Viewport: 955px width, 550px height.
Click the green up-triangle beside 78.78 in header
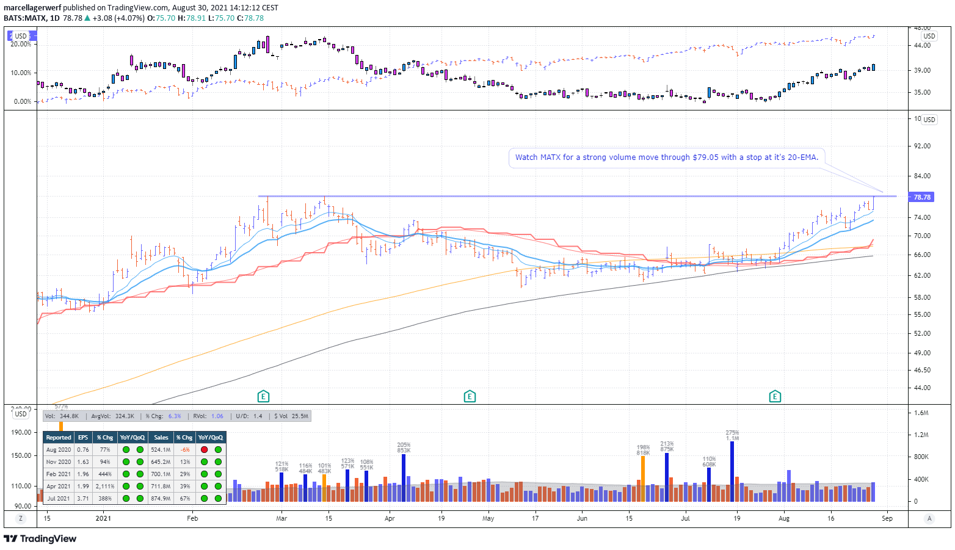[x=87, y=18]
